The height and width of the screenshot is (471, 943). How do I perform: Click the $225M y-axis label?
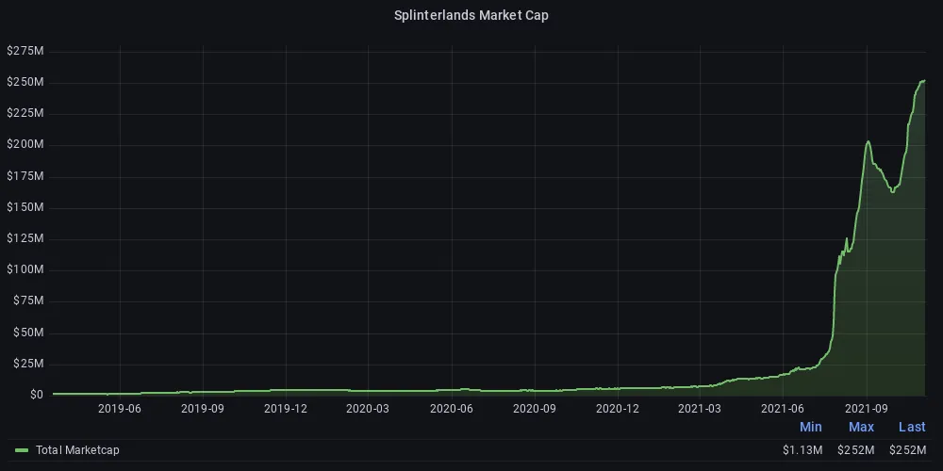pyautogui.click(x=25, y=114)
